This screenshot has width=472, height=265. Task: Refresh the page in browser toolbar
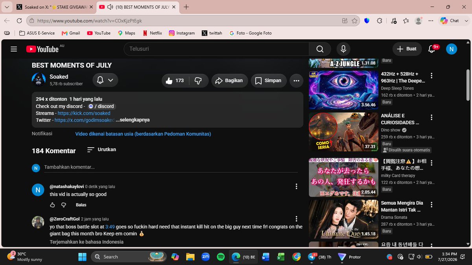(19, 21)
